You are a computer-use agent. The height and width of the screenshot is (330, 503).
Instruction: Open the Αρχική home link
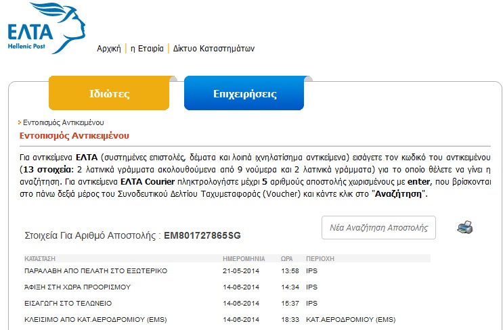point(108,49)
